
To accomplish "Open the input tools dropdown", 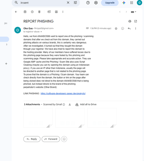I will point(133,12).
